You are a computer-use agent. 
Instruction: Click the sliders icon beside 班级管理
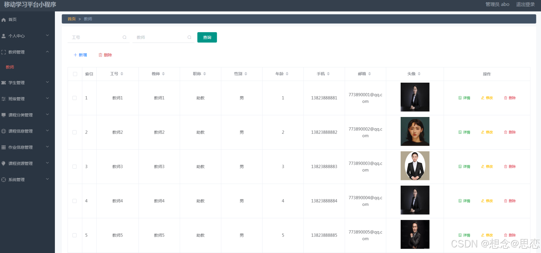[x=4, y=99]
